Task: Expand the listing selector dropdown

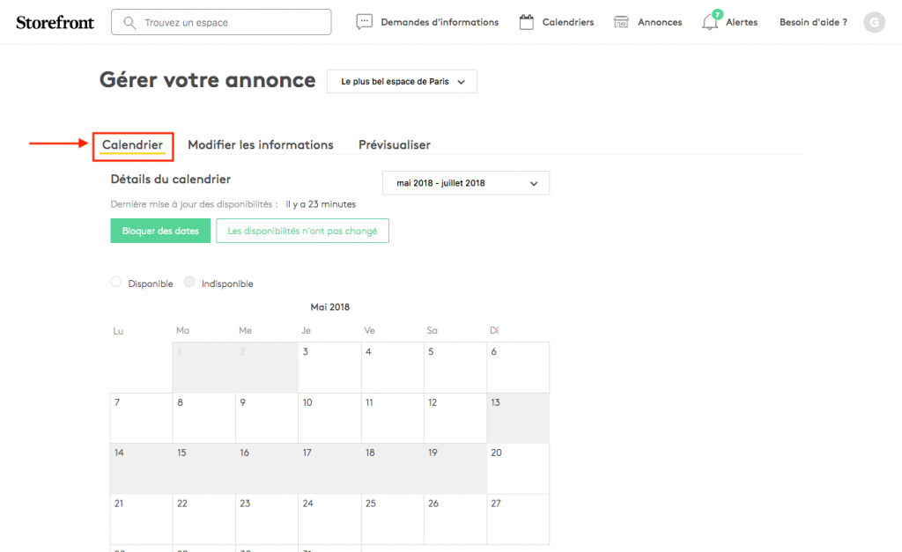Action: (x=402, y=82)
